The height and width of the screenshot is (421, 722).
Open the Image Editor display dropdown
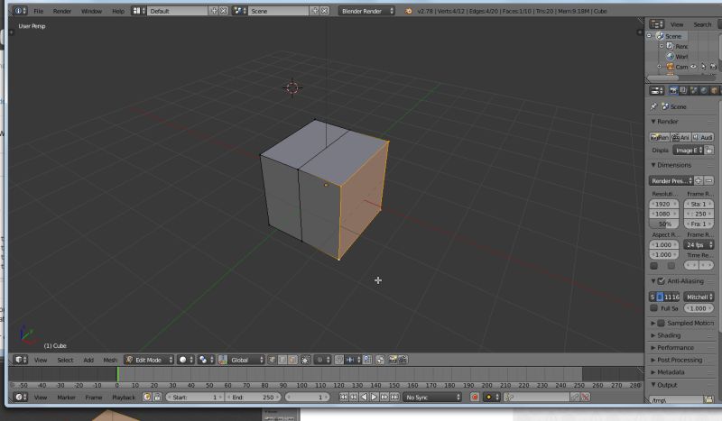688,151
